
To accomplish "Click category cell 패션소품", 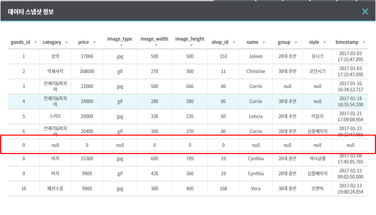I will (x=55, y=189).
